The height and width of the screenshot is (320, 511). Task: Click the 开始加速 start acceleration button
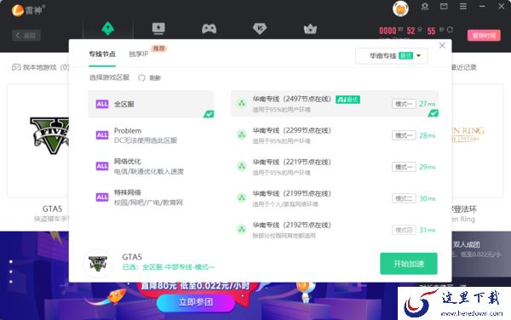(409, 264)
